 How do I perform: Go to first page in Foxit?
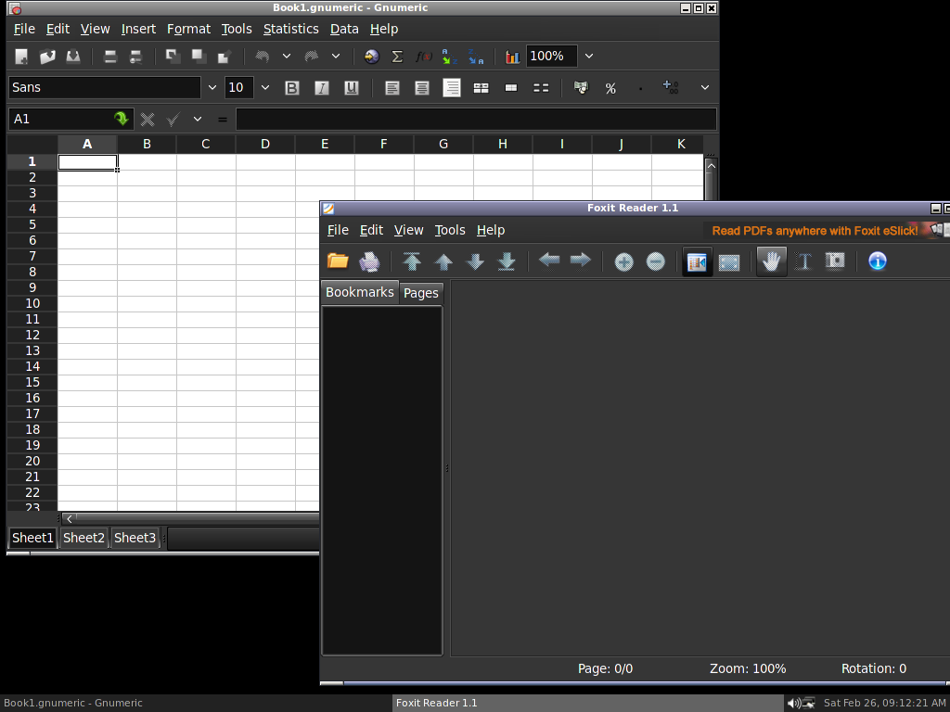412,261
